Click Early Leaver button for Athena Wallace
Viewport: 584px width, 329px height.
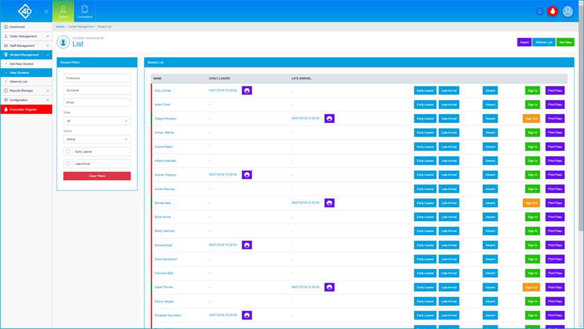[425, 161]
